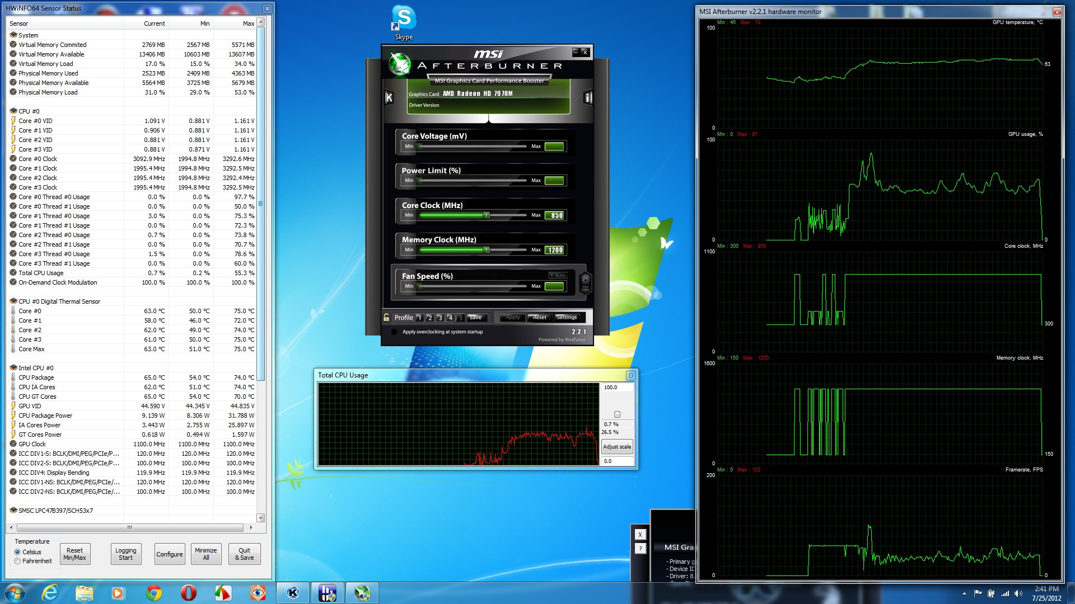Tick the checkbox in Total CPU Usage window
Screen dimensions: 1075x604
click(617, 414)
